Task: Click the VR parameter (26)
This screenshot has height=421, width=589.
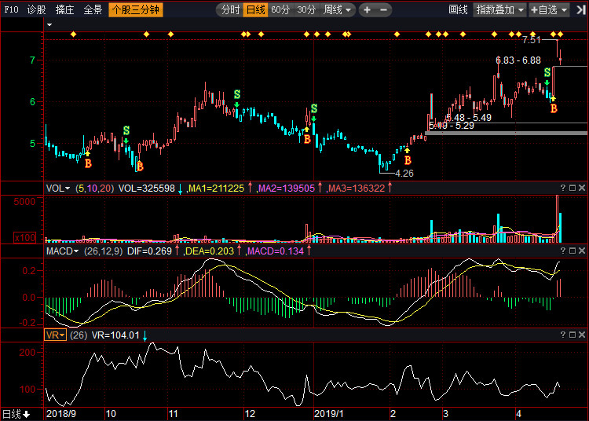Action: click(79, 335)
